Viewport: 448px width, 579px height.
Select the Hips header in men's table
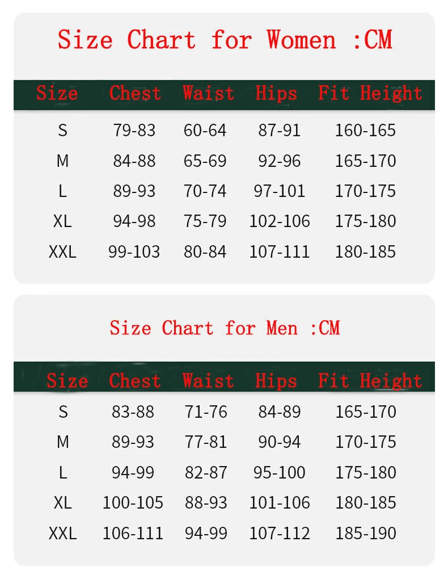pos(276,381)
